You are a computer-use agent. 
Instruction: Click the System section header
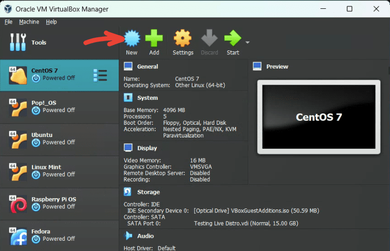[x=148, y=98]
